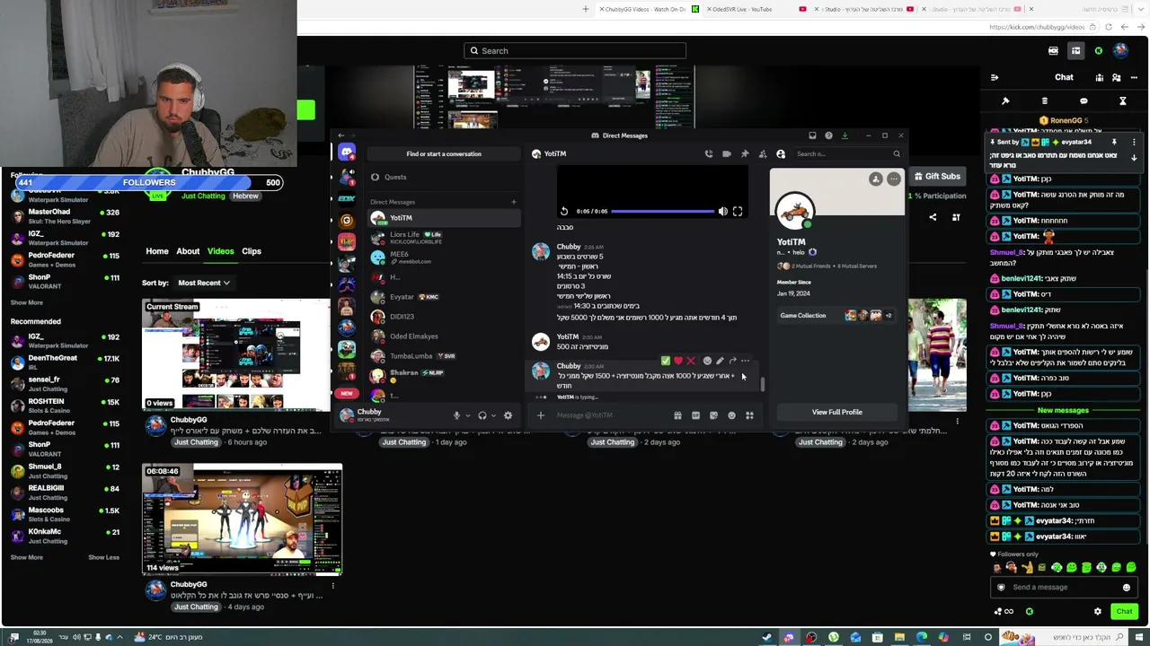React with green checkmark on message
This screenshot has width=1150, height=646.
click(666, 361)
